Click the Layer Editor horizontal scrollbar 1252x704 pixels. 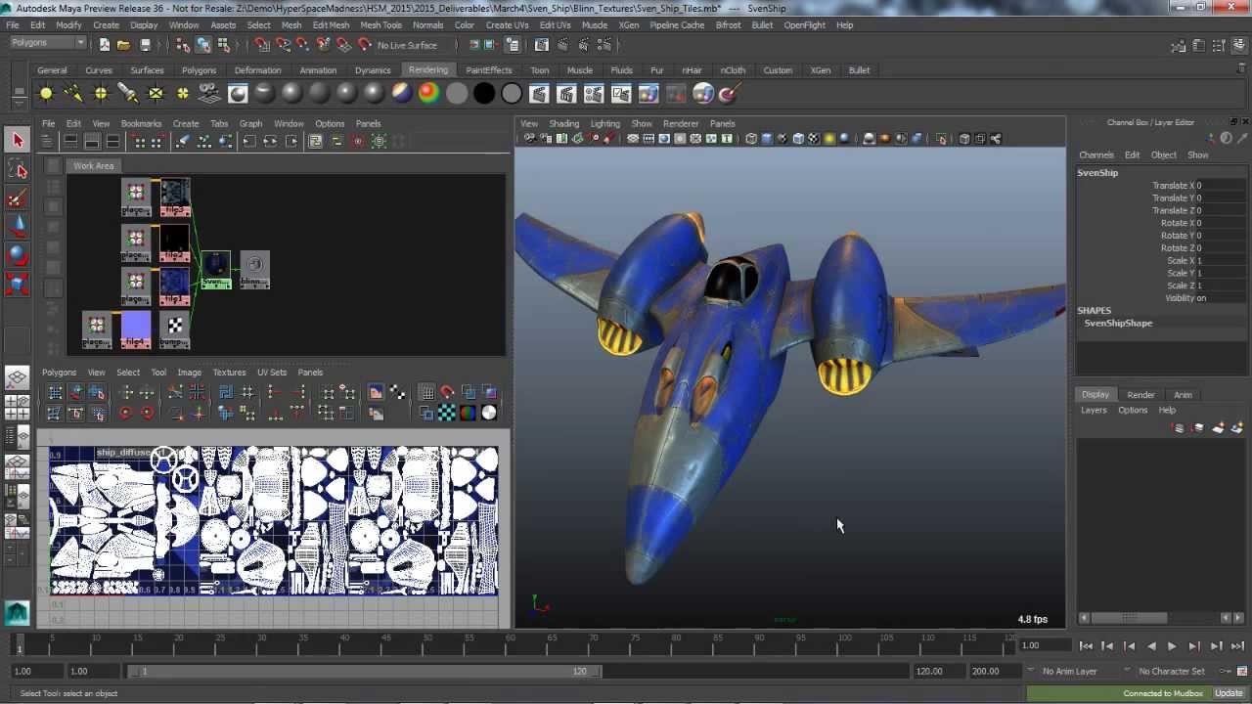click(x=1130, y=618)
